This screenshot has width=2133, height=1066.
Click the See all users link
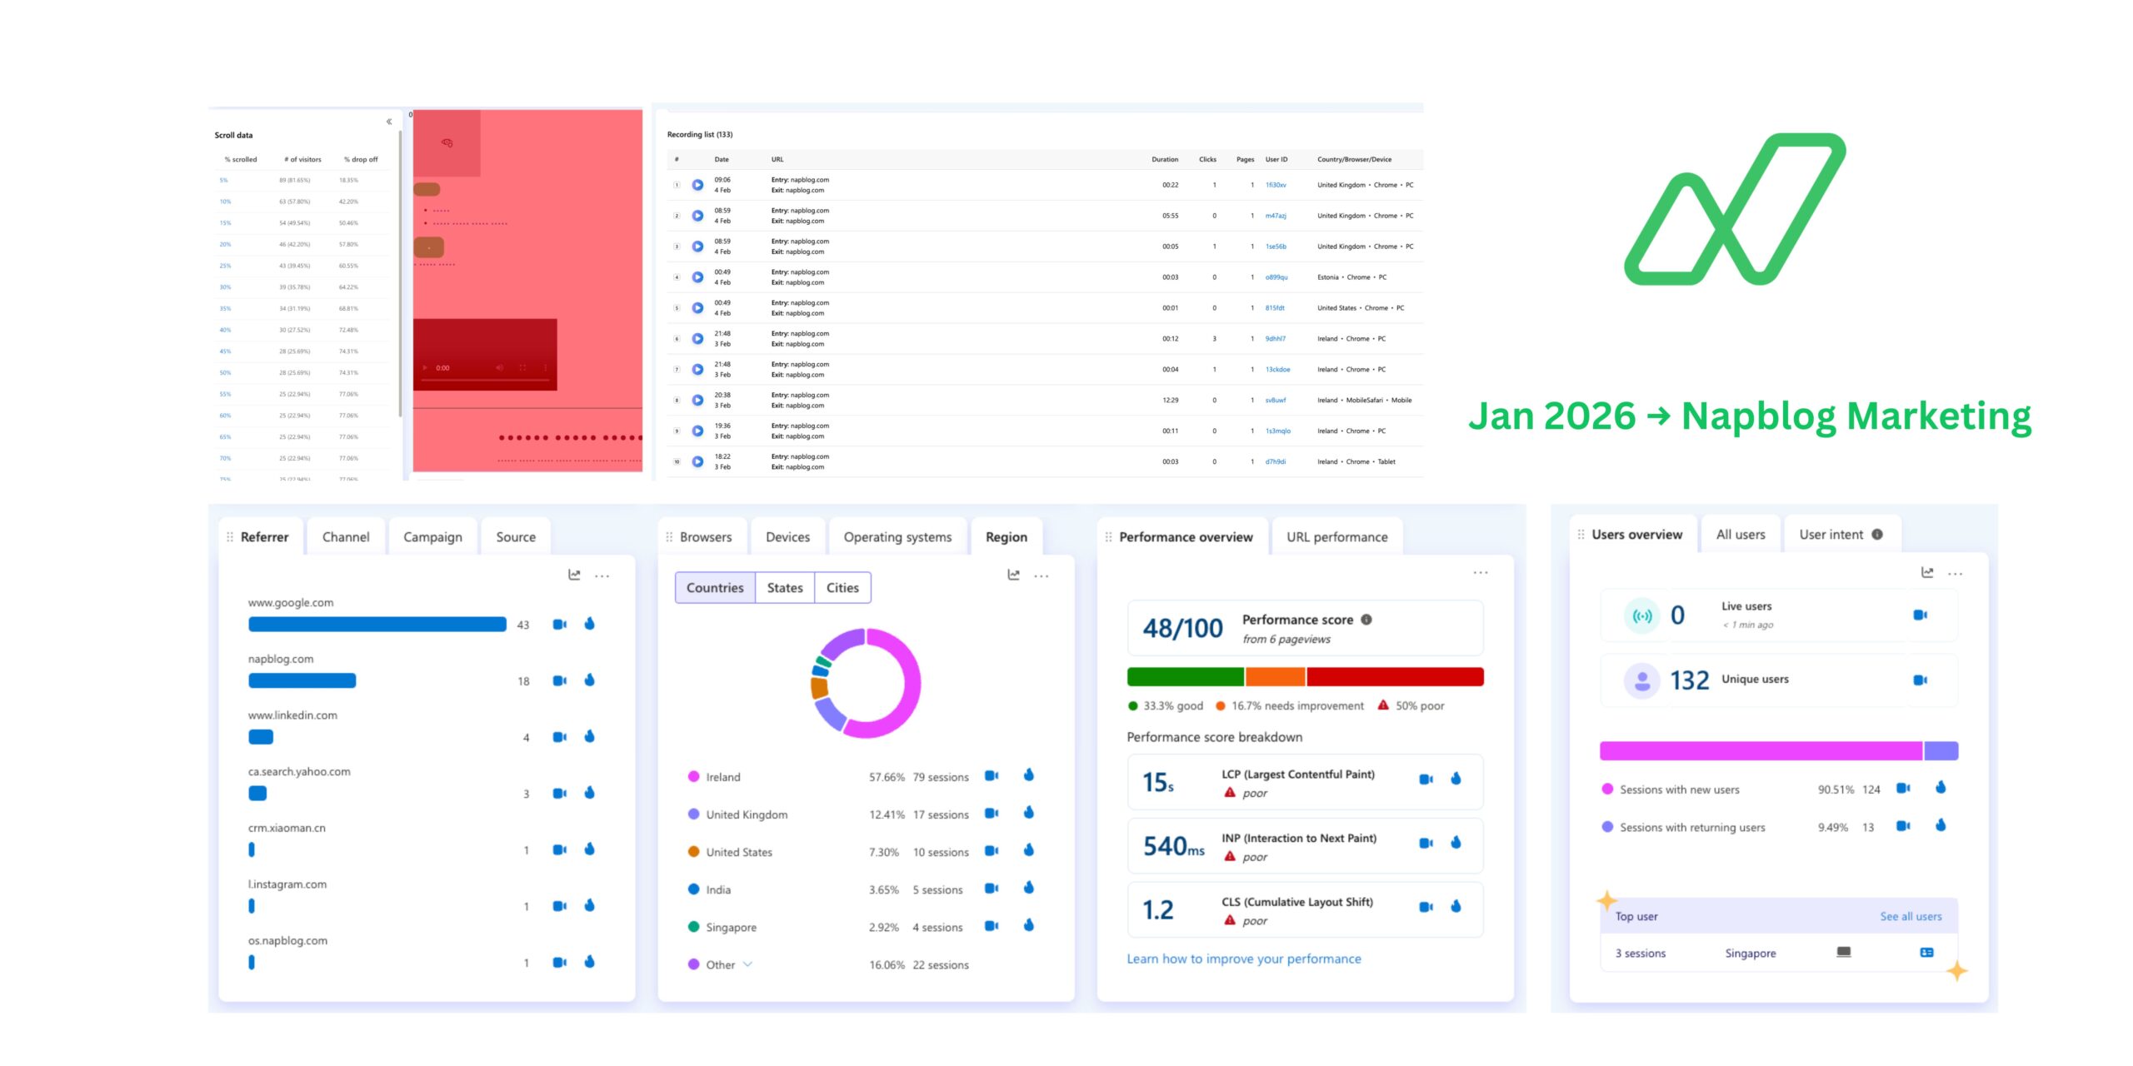point(1911,916)
